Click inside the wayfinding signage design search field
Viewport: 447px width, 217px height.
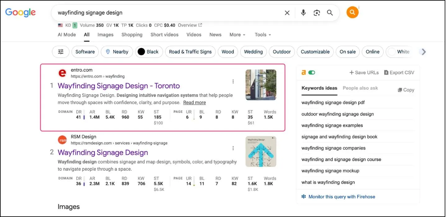click(x=168, y=13)
